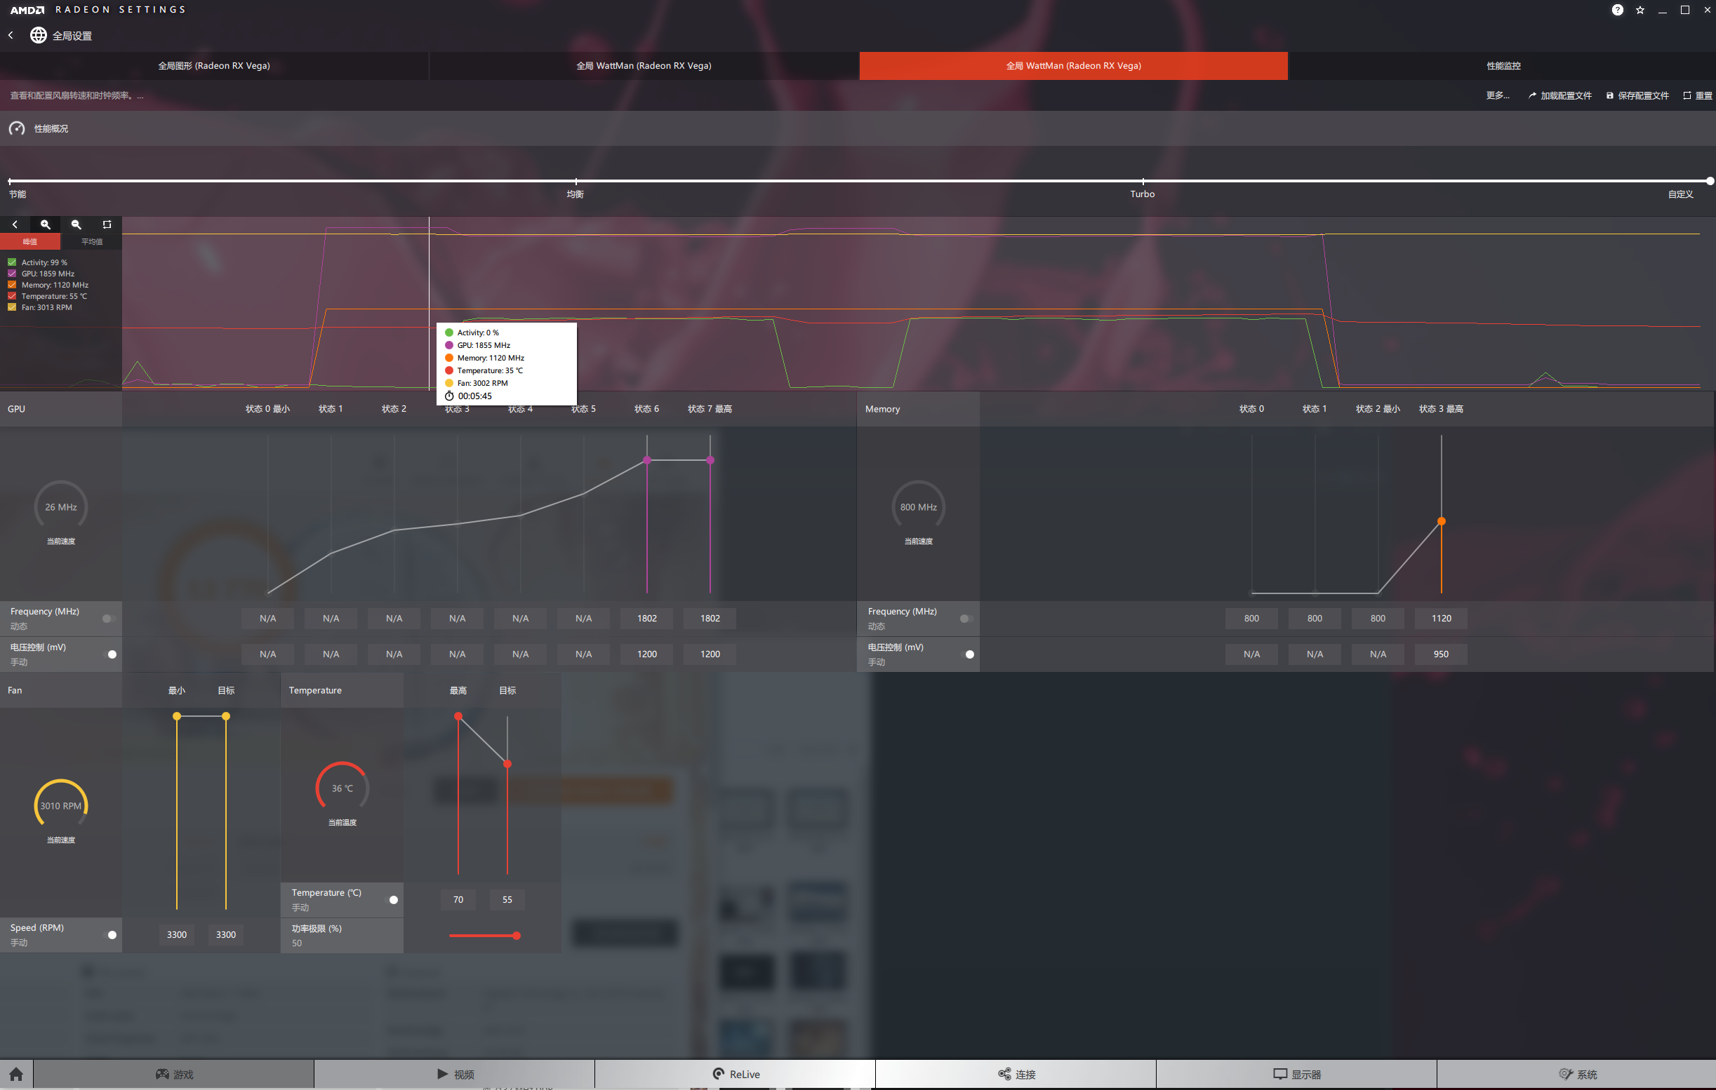Open the help question mark icon
The height and width of the screenshot is (1090, 1716).
pos(1618,10)
